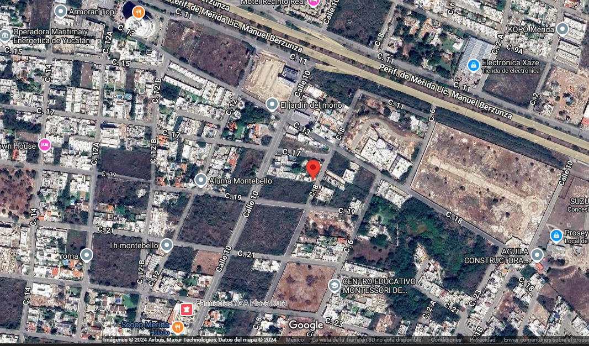The height and width of the screenshot is (346, 589).
Task: Click the Google logo on the map
Action: 306,326
